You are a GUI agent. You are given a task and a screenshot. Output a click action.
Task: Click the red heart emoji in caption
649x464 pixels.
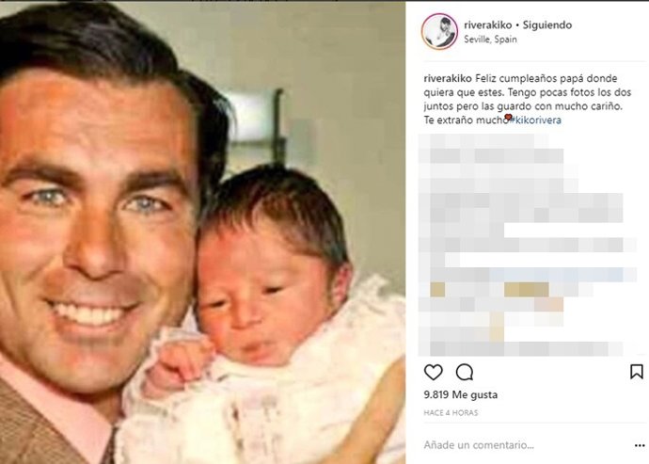pyautogui.click(x=508, y=118)
